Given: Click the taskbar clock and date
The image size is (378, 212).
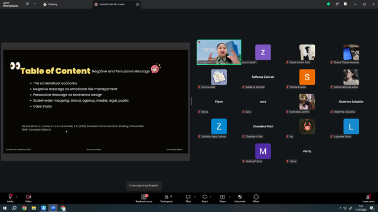Looking at the screenshot, I should point(361,208).
